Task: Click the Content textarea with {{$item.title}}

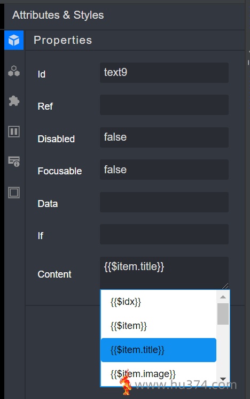Action: pyautogui.click(x=164, y=273)
